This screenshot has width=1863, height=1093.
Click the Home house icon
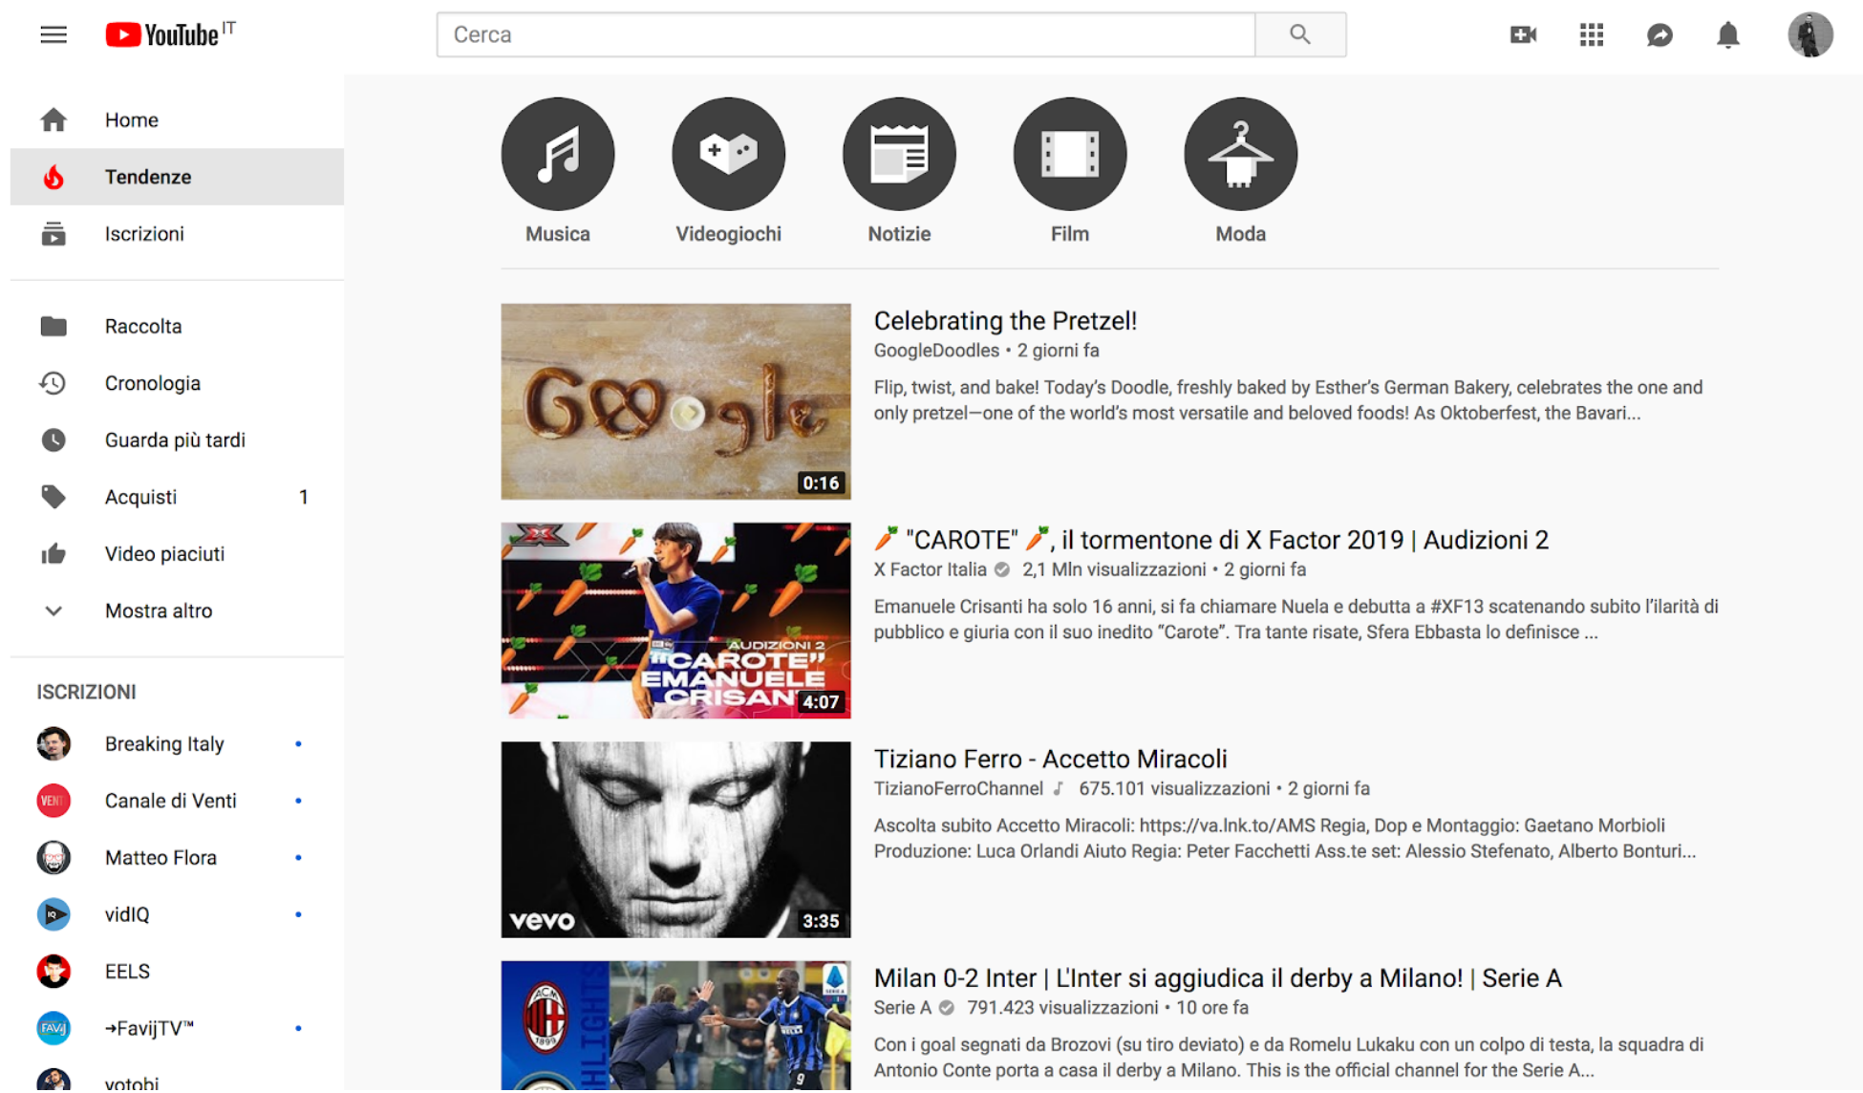pos(54,119)
